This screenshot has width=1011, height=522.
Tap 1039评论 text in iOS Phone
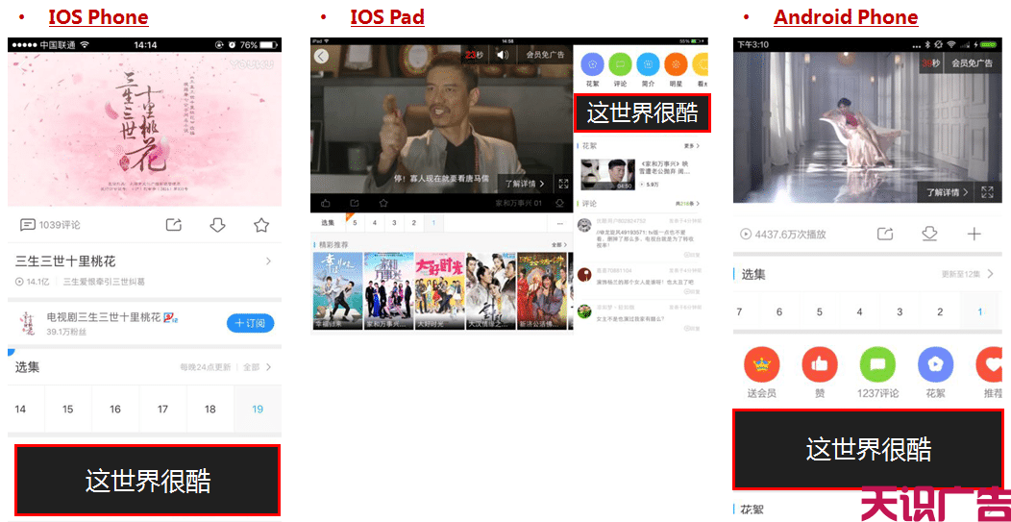[60, 225]
